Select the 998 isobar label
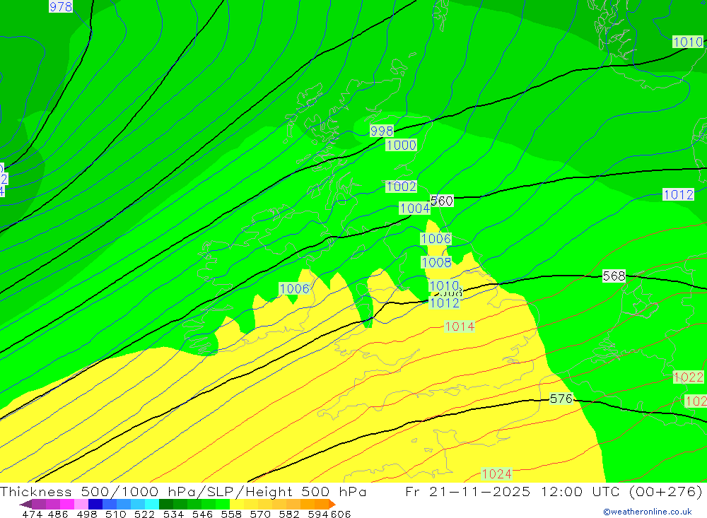Image resolution: width=707 pixels, height=518 pixels. (382, 131)
